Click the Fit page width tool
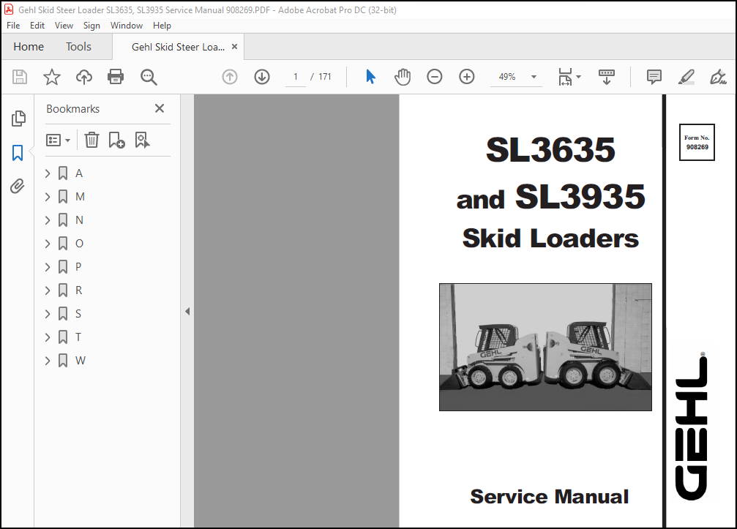 pos(565,77)
